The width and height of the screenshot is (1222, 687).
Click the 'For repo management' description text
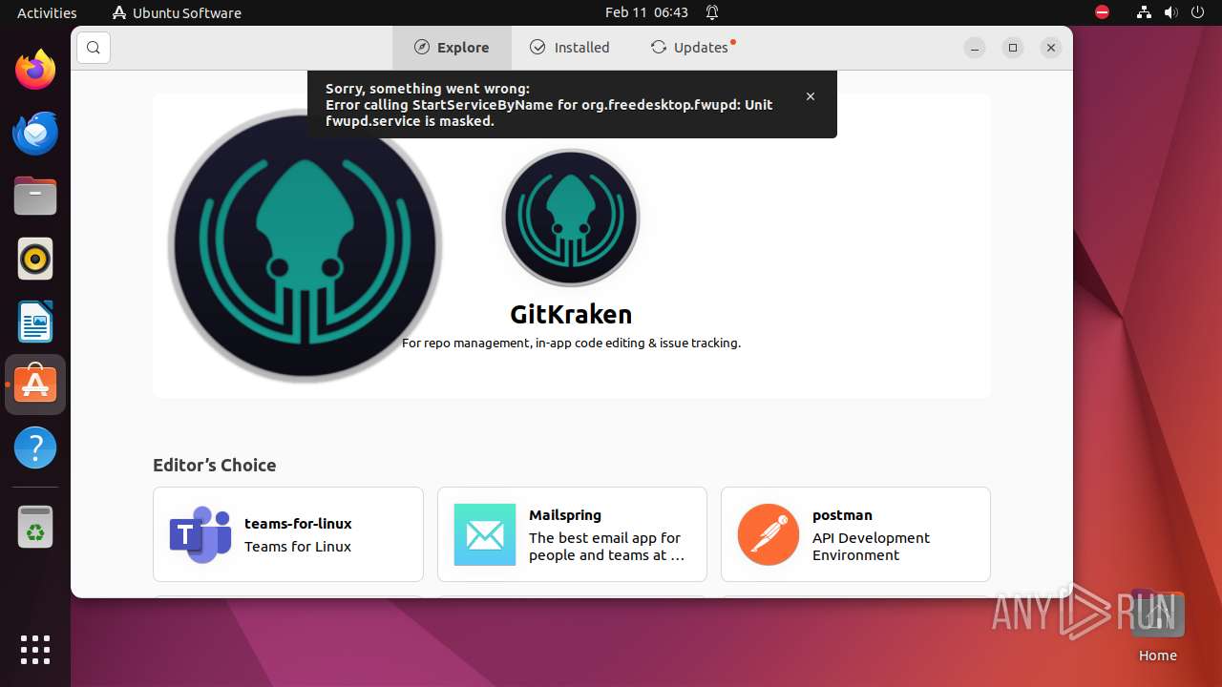(571, 343)
